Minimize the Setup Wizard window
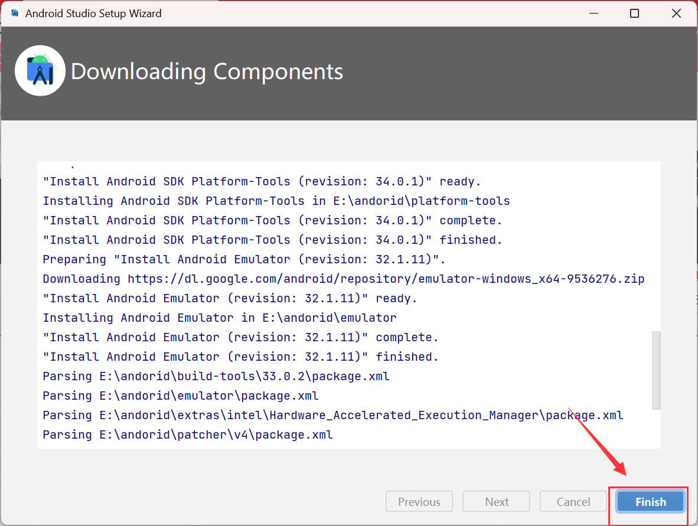Viewport: 698px width, 526px height. [593, 14]
